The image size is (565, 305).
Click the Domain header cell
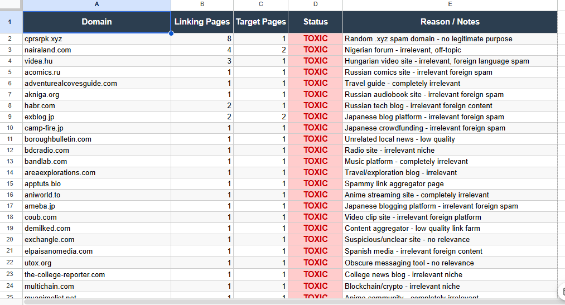pos(96,22)
